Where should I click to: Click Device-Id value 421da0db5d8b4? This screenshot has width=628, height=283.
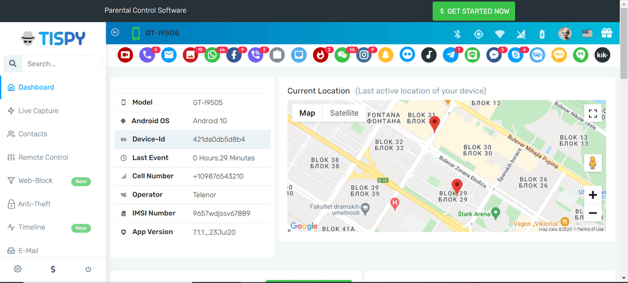(219, 139)
